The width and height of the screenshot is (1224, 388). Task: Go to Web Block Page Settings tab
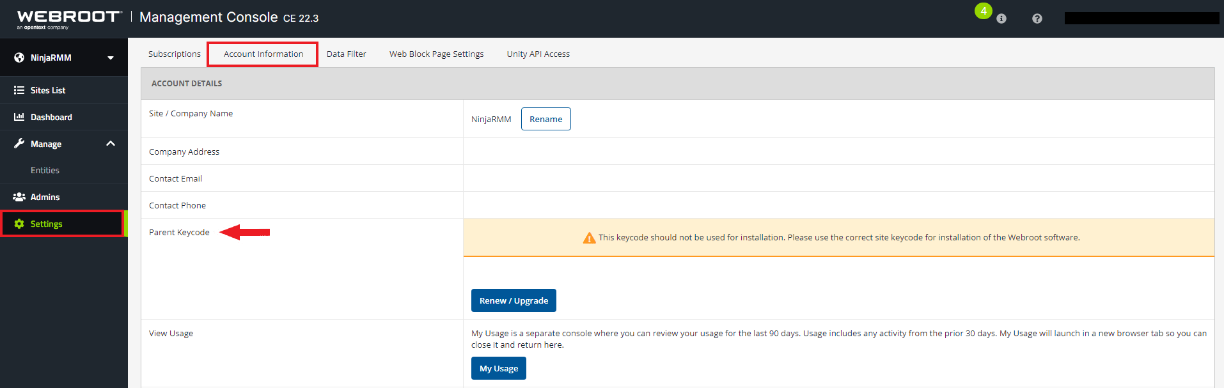pos(436,54)
